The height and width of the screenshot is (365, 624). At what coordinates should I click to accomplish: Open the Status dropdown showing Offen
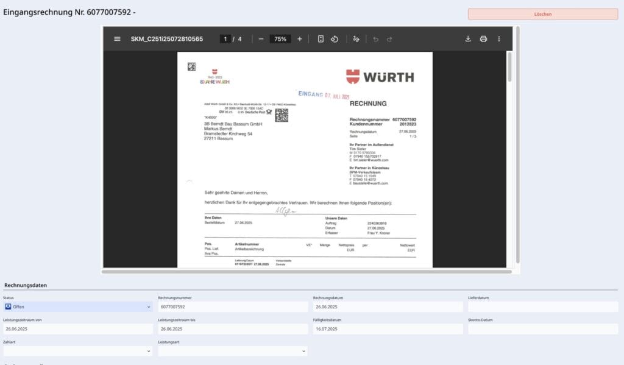77,307
